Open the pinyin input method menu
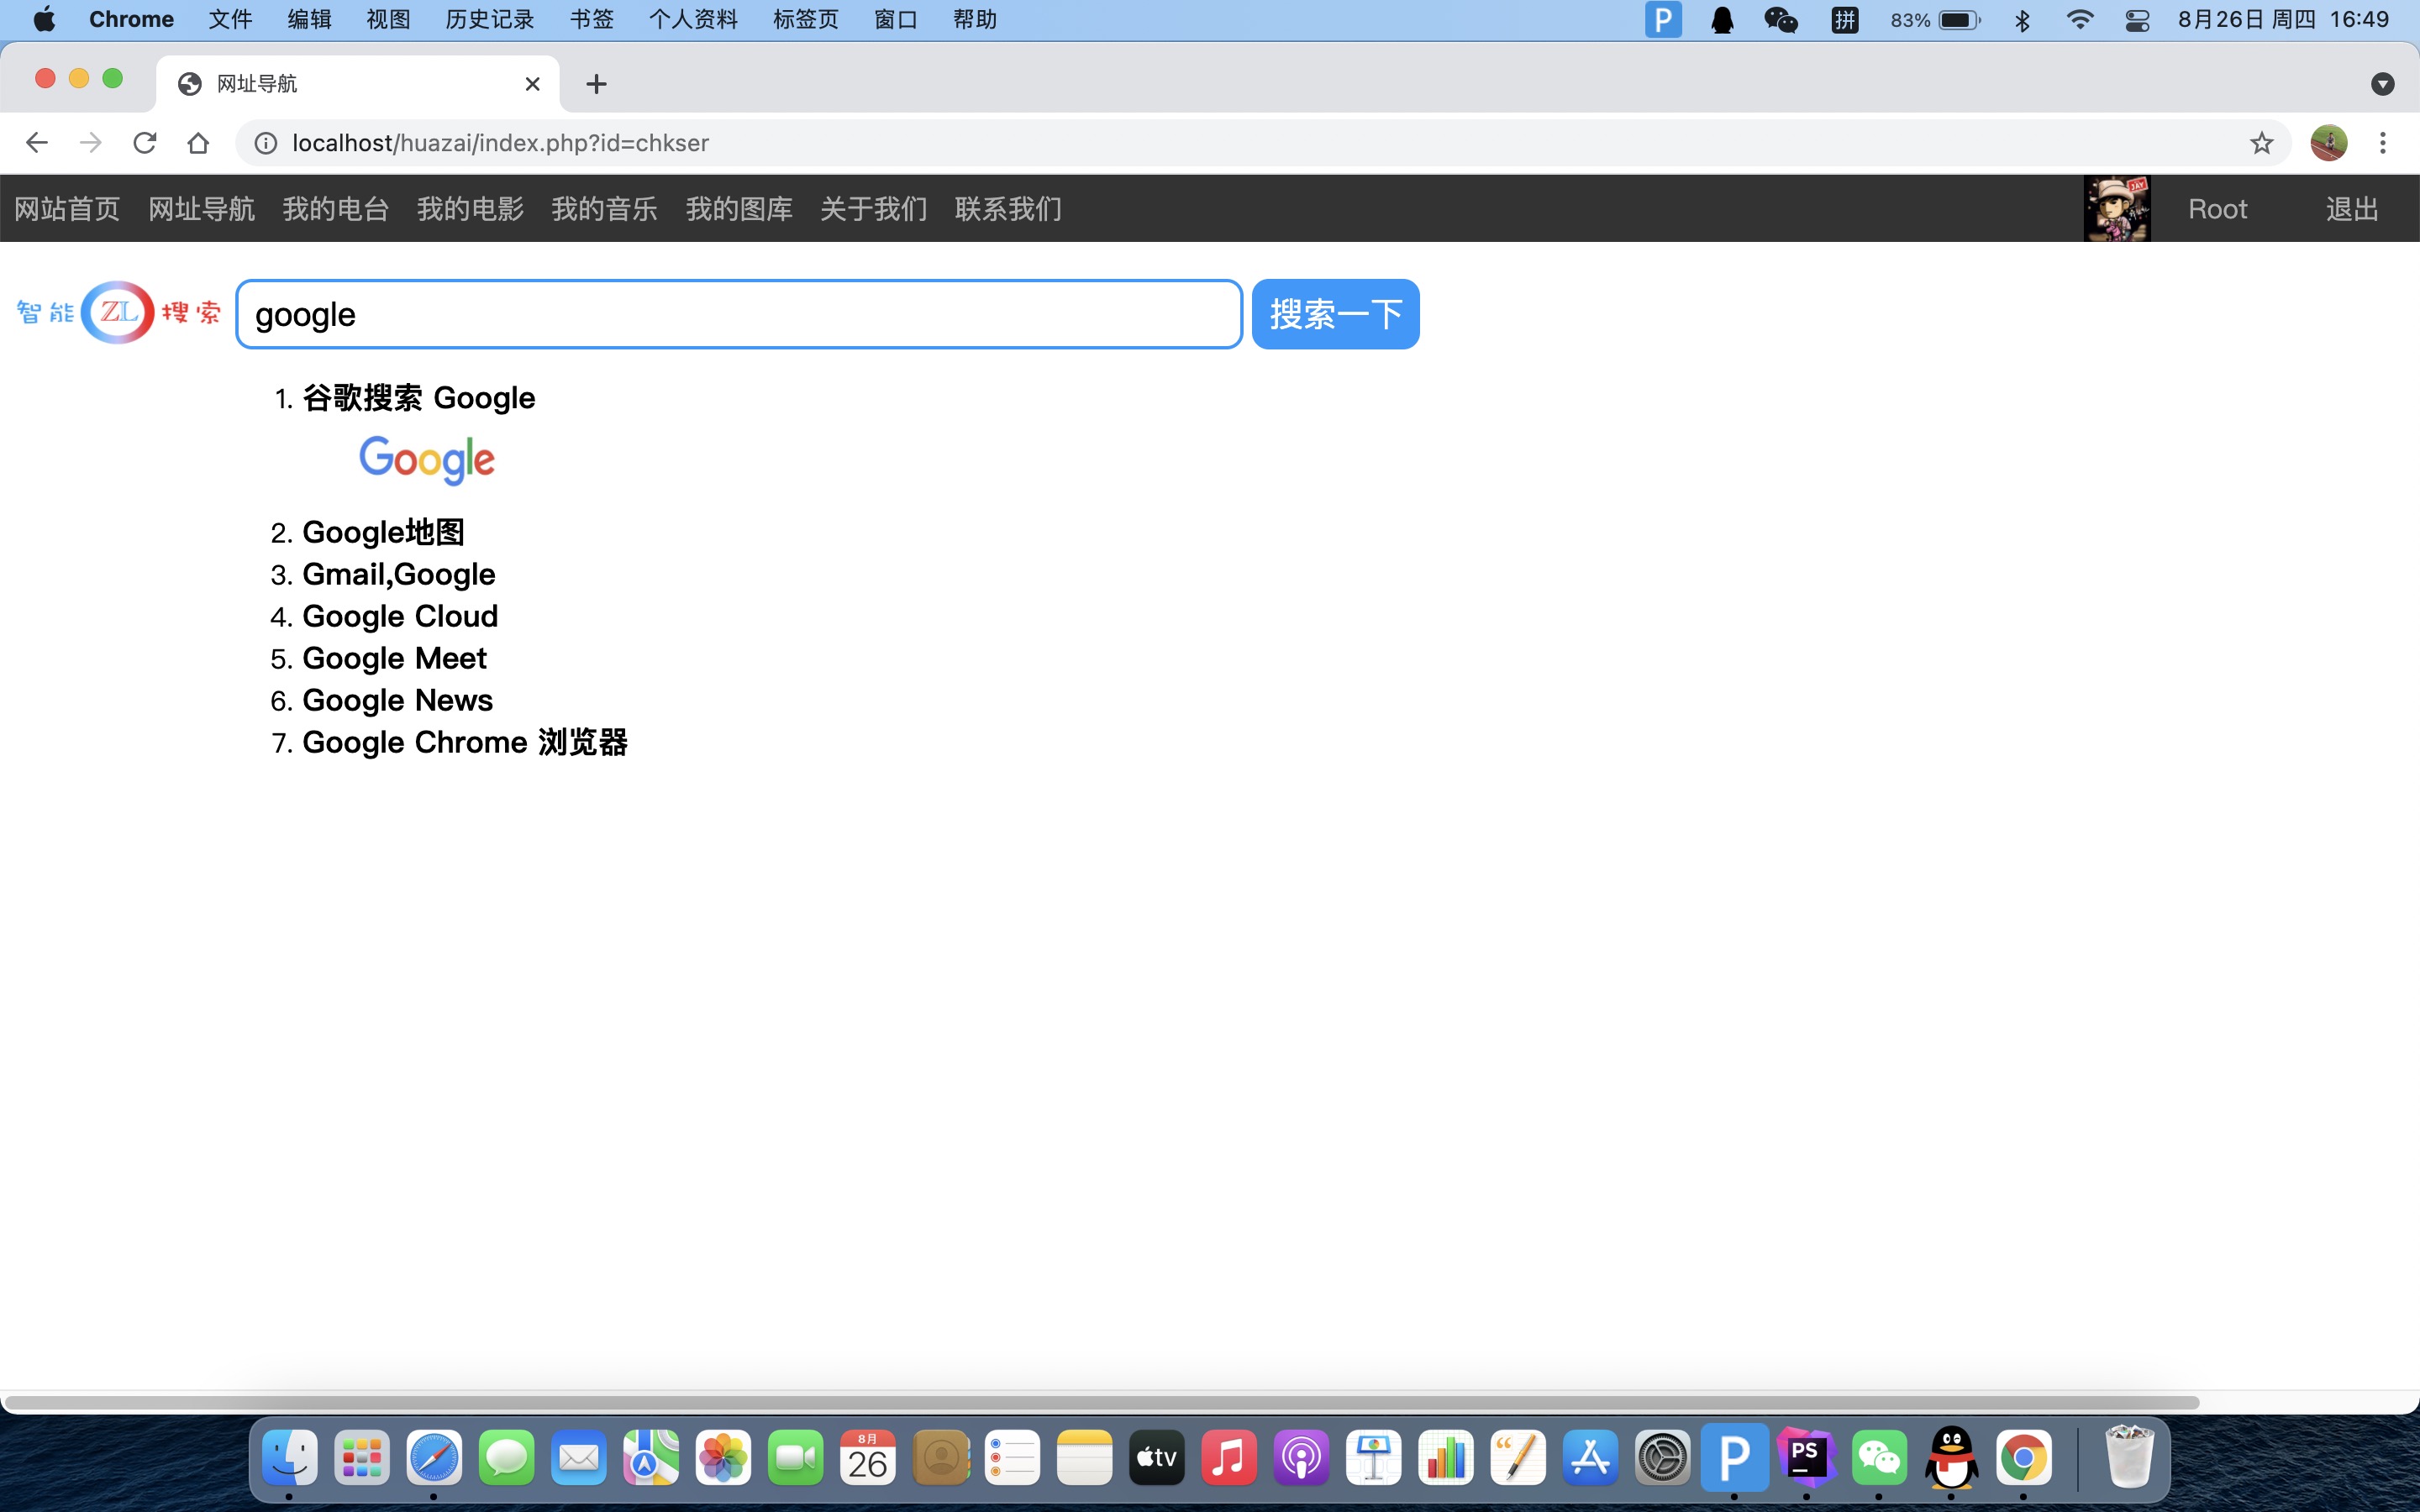Image resolution: width=2420 pixels, height=1512 pixels. (x=1844, y=20)
